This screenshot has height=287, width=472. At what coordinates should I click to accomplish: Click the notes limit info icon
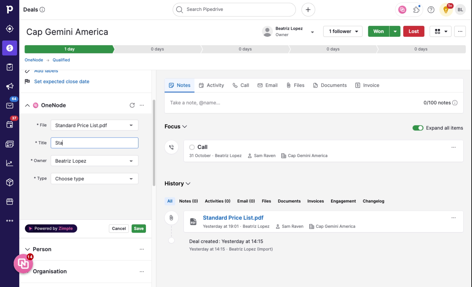(455, 103)
